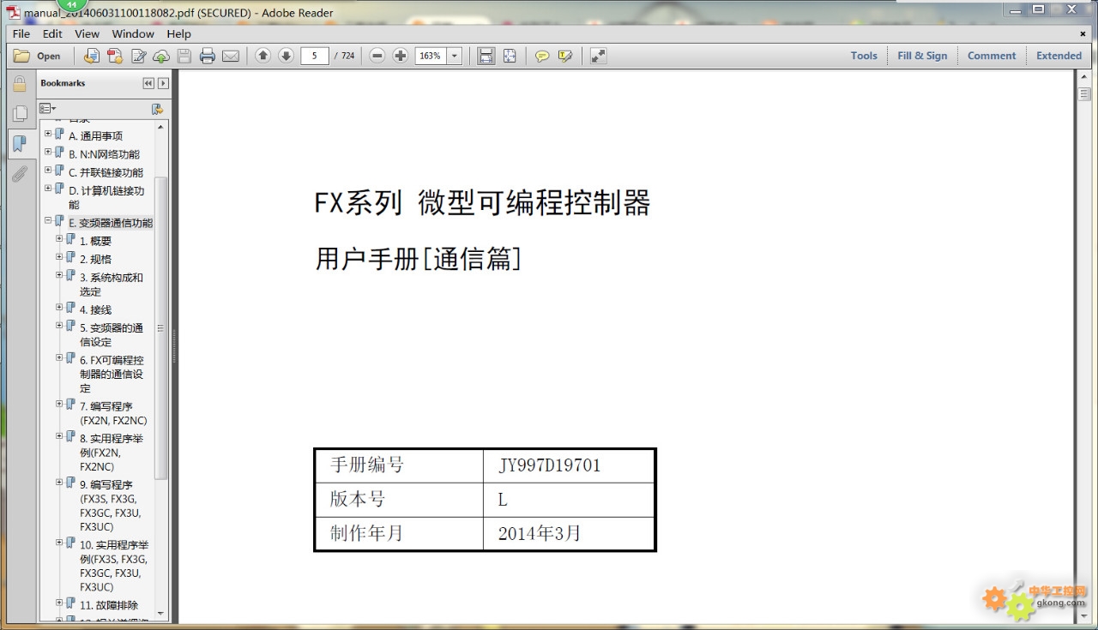This screenshot has width=1098, height=630.
Task: Expand the A. 通用事项 bookmark
Action: tap(48, 134)
